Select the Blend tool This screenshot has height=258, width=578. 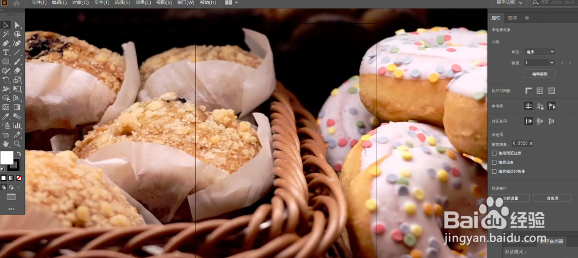pos(17,116)
